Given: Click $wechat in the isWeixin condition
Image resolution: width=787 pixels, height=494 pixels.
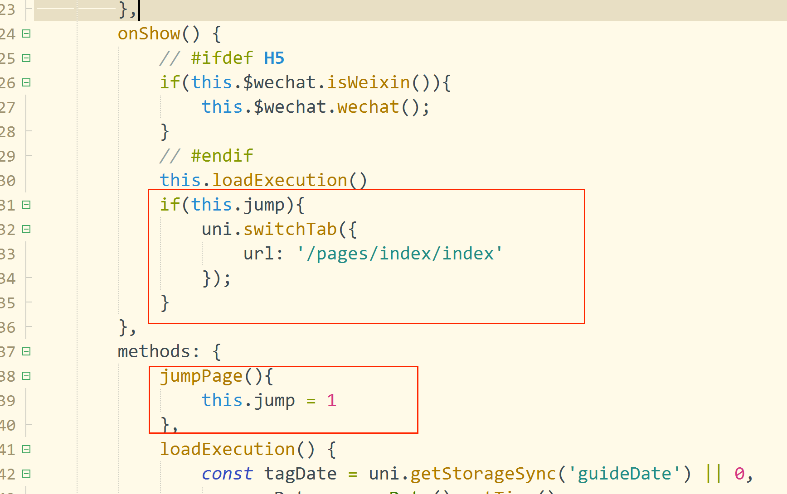Looking at the screenshot, I should click(x=279, y=83).
